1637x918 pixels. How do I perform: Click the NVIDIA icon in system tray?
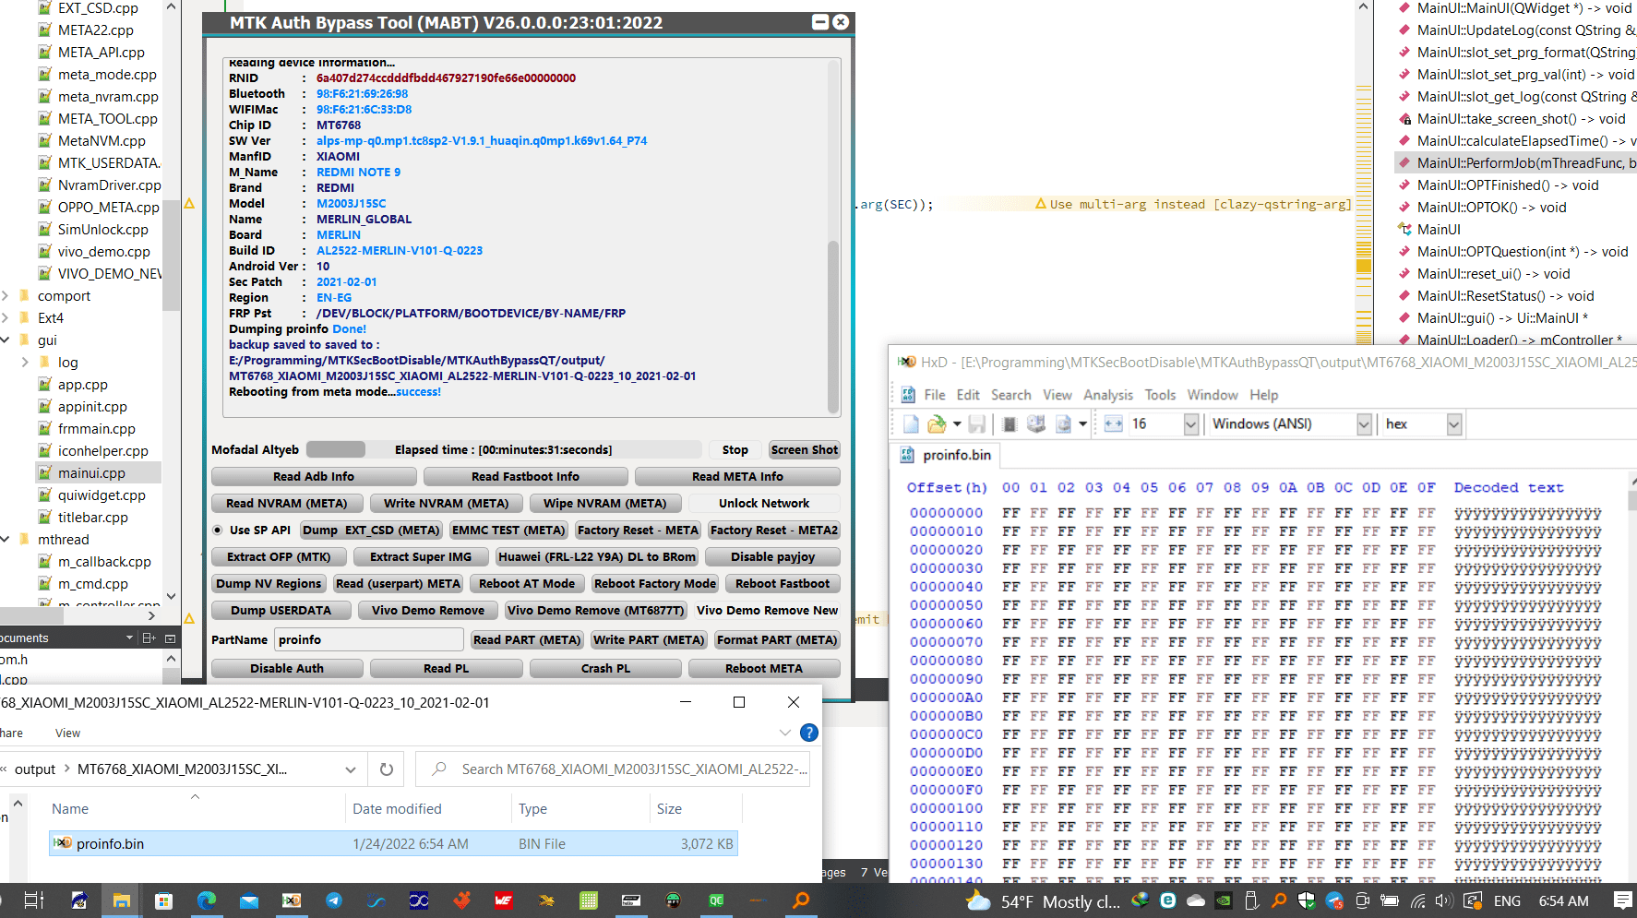[x=1224, y=900]
